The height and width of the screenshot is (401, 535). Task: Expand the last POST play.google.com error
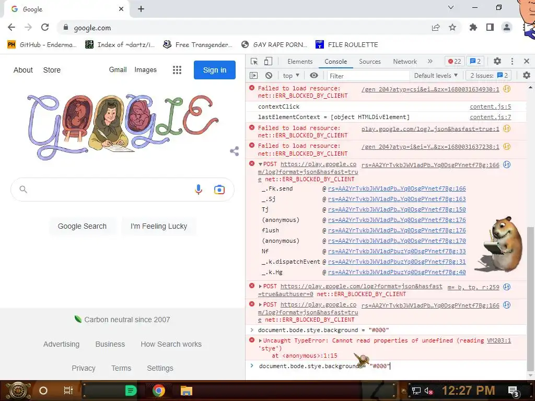(260, 305)
